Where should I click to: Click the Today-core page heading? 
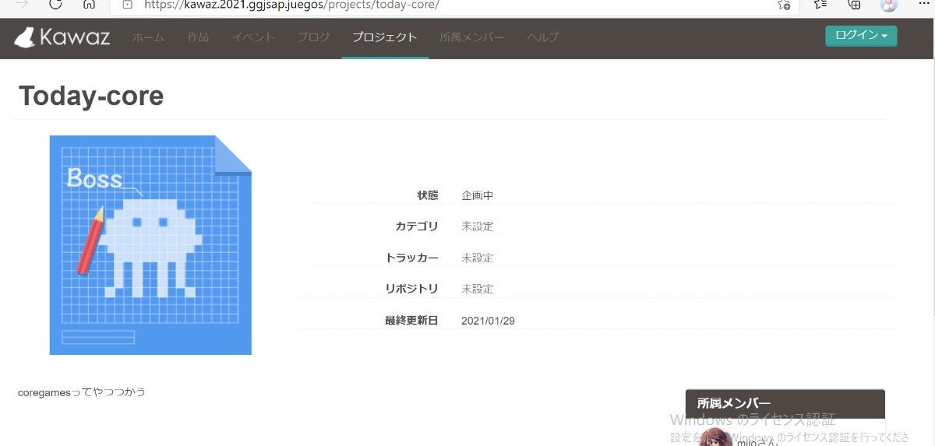click(91, 96)
